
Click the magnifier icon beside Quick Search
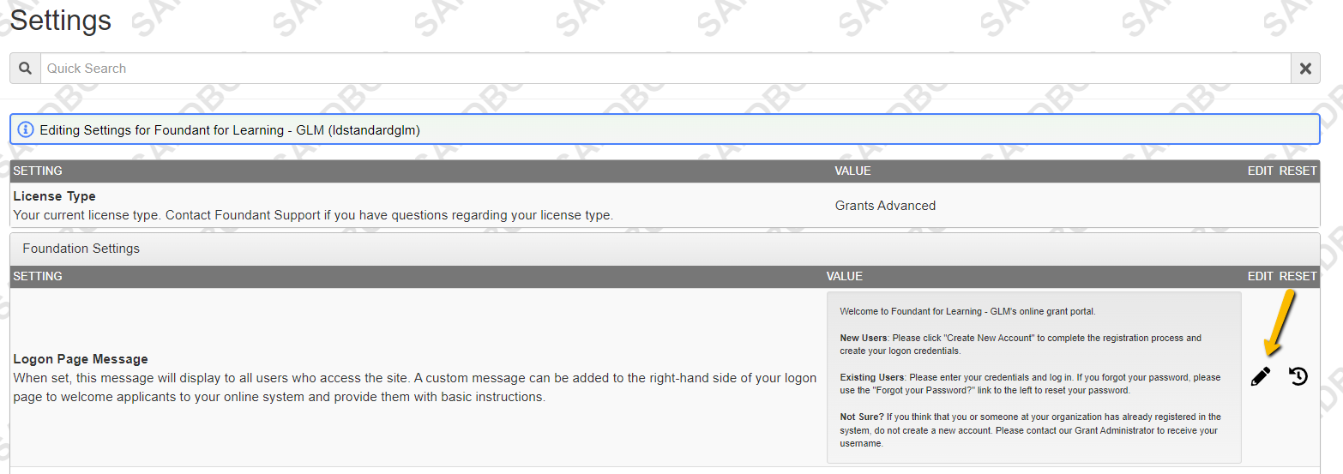coord(26,69)
